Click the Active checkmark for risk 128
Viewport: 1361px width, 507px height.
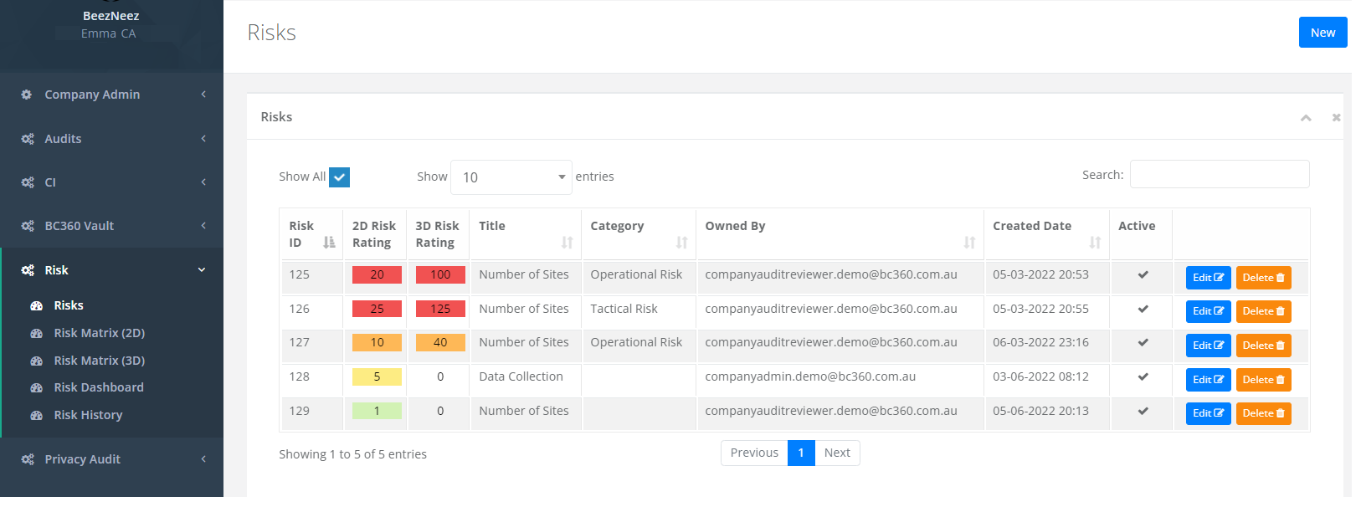pyautogui.click(x=1143, y=377)
